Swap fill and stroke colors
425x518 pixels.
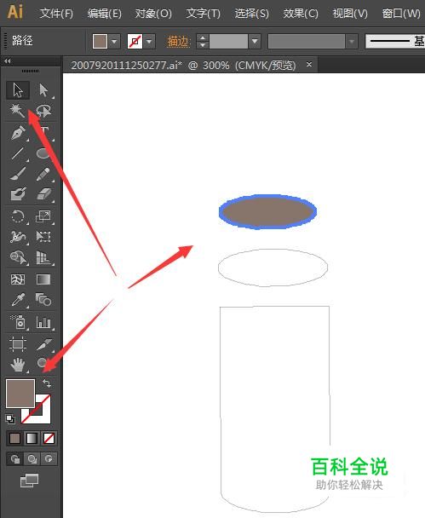click(x=47, y=383)
